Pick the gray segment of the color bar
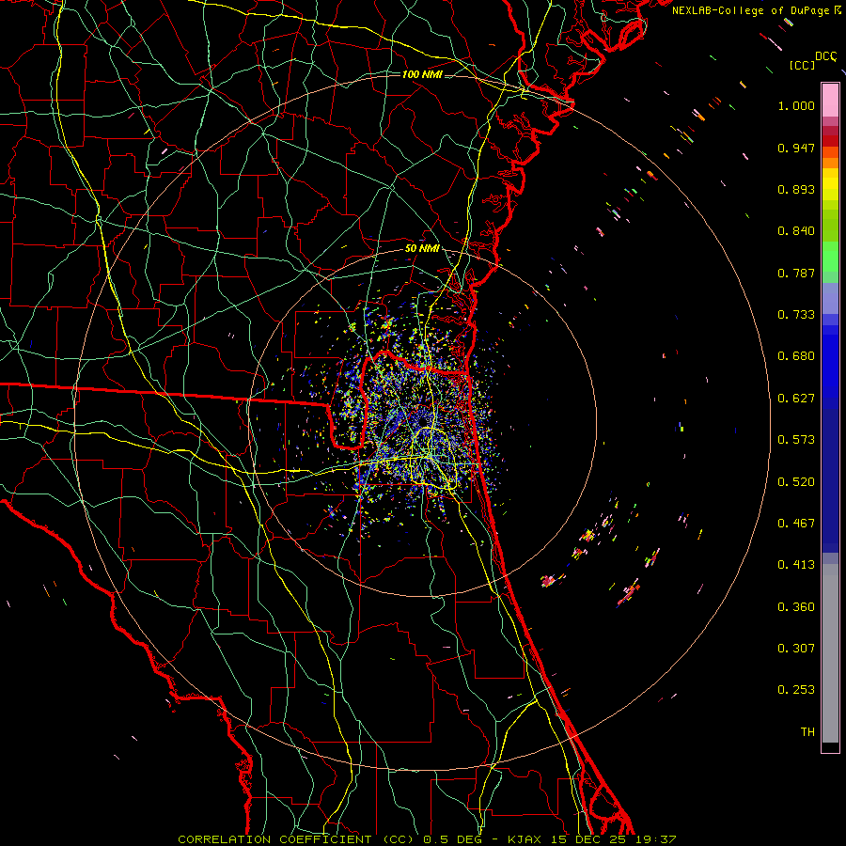 830,653
